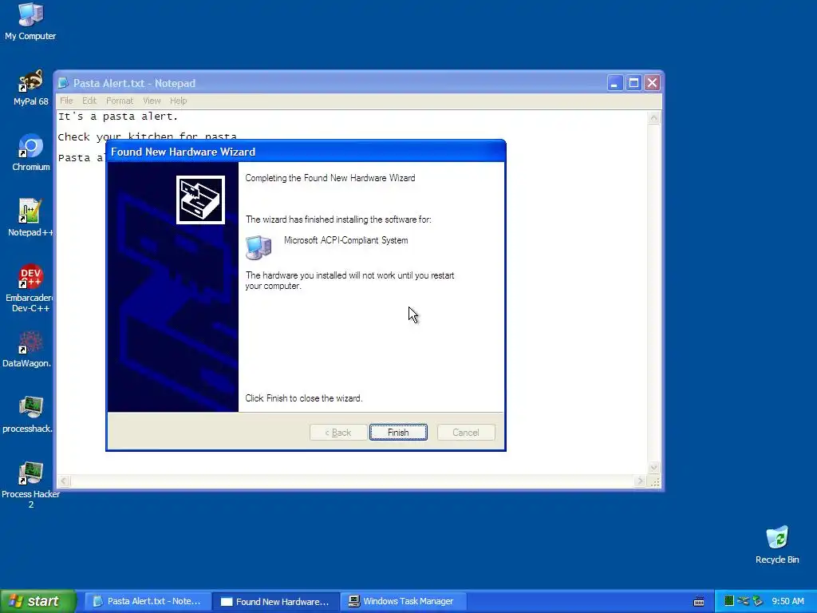Select the Embarcadero Dev-C++ desktop shortcut
The width and height of the screenshot is (817, 613).
pyautogui.click(x=30, y=288)
